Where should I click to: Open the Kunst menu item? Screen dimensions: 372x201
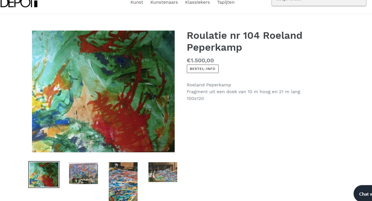[x=137, y=2]
